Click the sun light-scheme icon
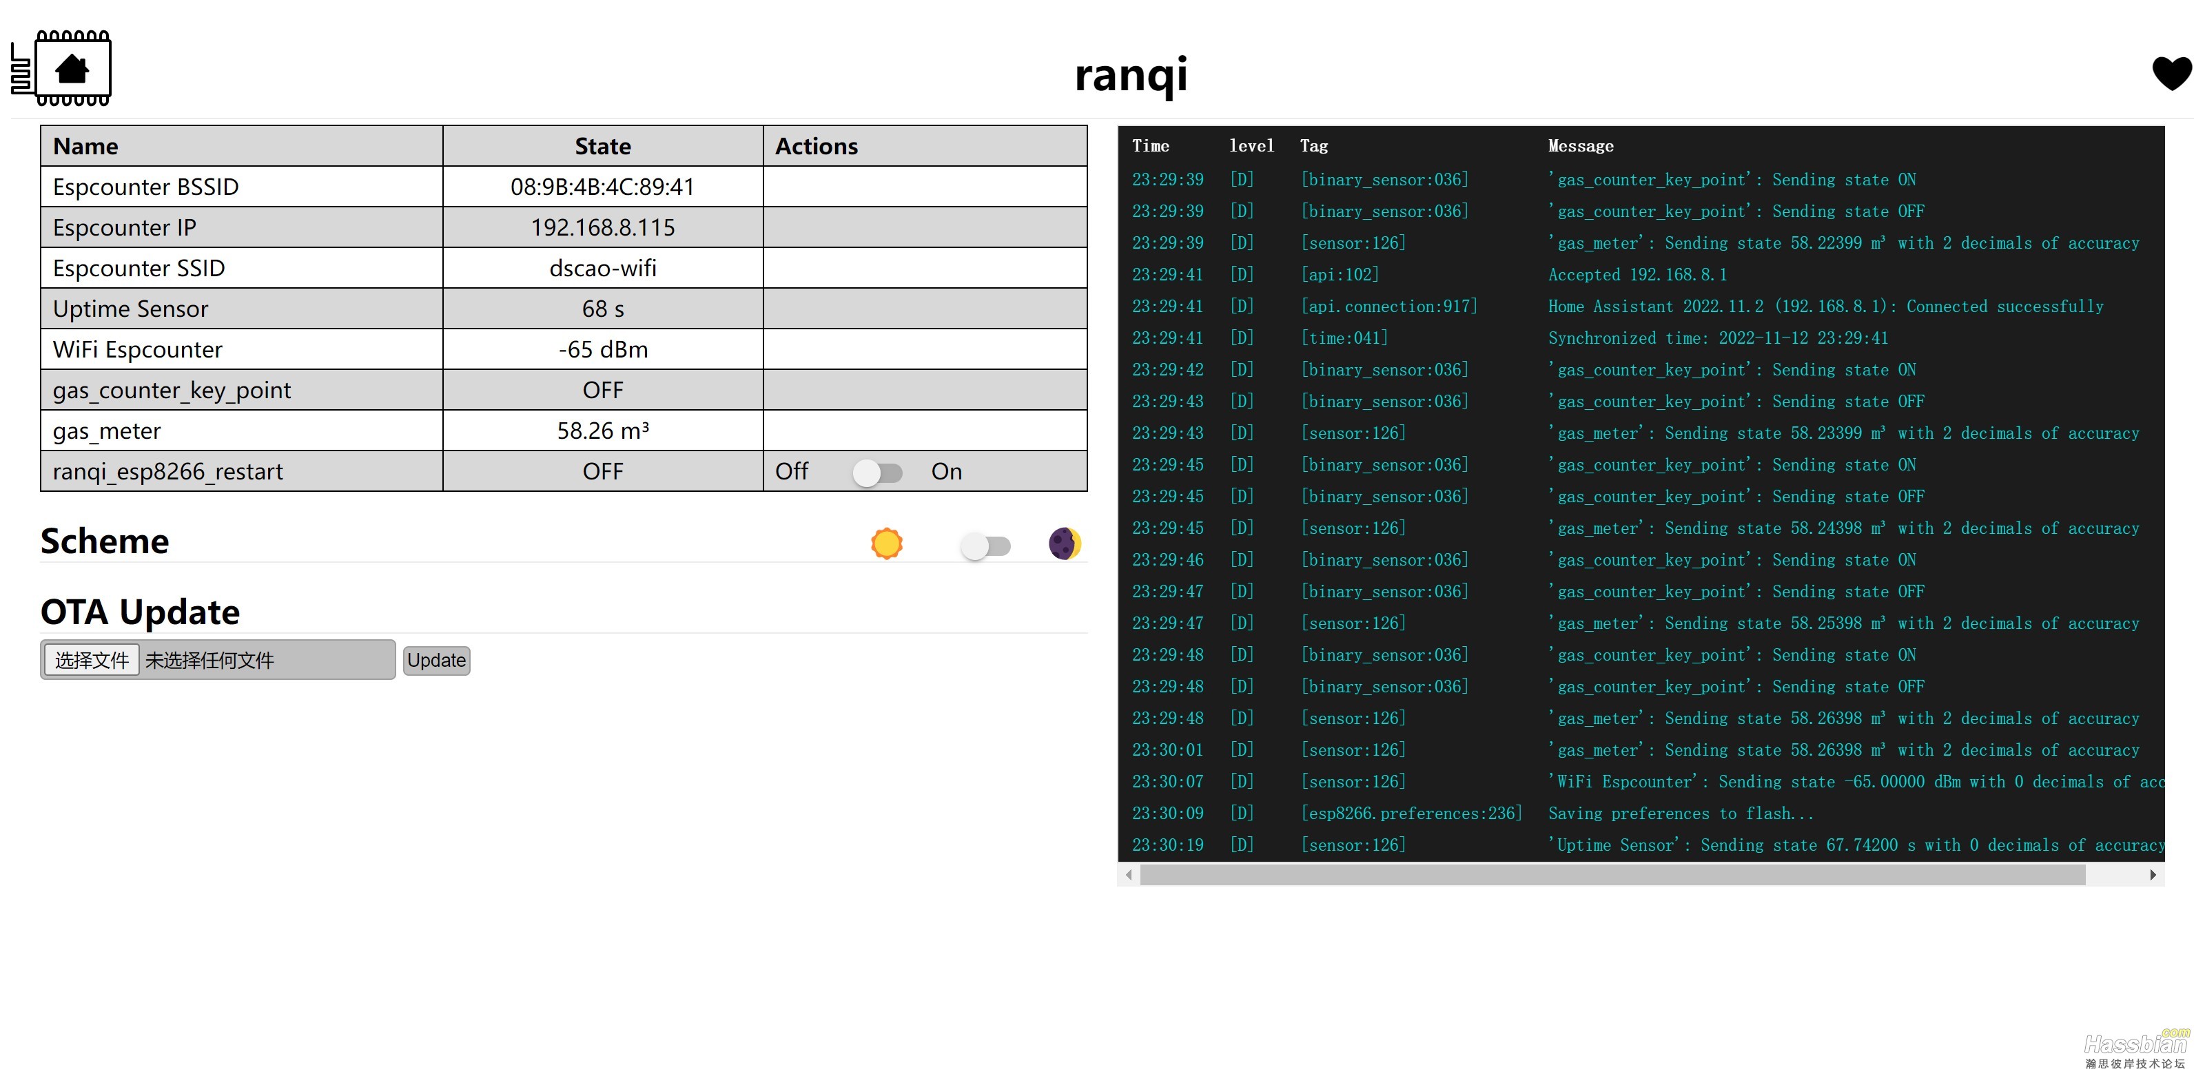Image resolution: width=2205 pixels, height=1076 pixels. tap(886, 544)
